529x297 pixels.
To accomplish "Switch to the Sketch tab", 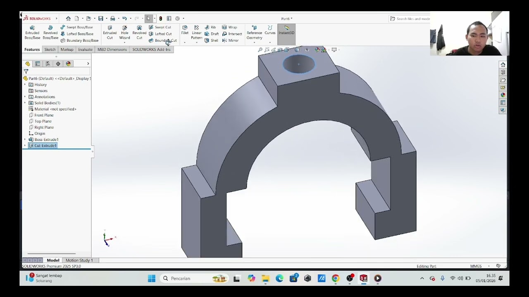I will (x=50, y=49).
